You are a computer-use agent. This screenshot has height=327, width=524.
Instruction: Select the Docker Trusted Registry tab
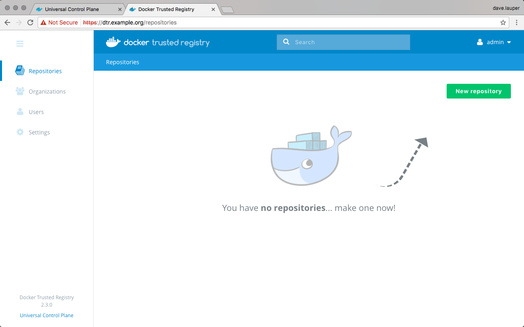(166, 9)
